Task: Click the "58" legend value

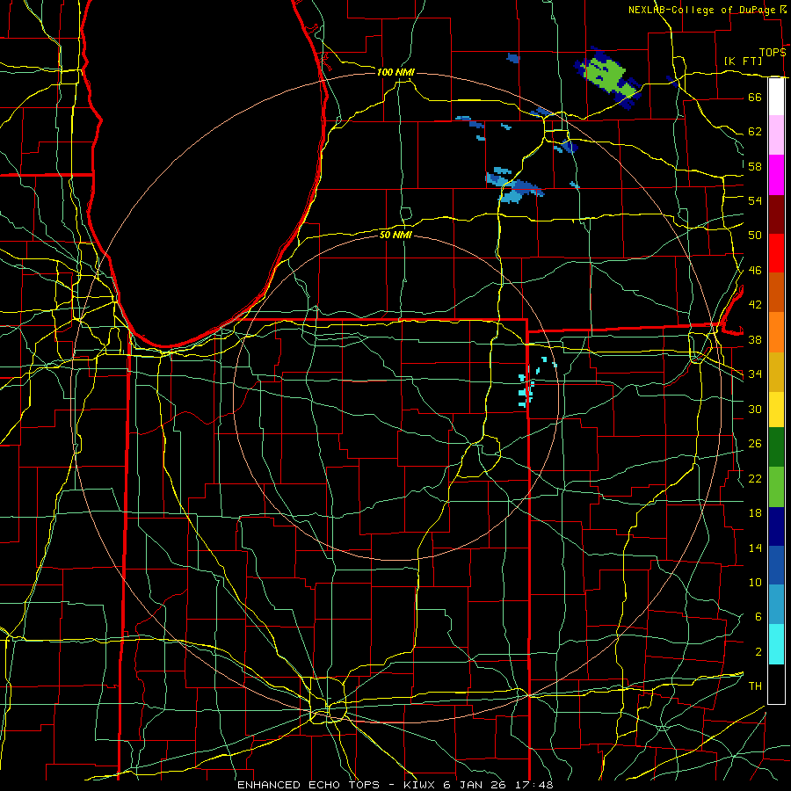Action: (x=755, y=166)
